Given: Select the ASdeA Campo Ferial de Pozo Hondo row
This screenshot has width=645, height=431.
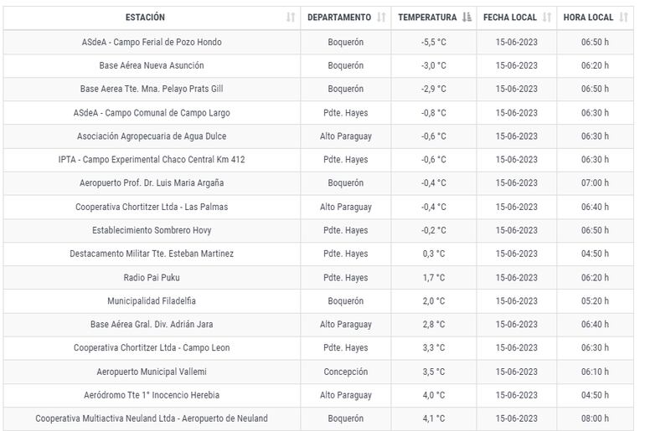Looking at the screenshot, I should click(152, 42).
